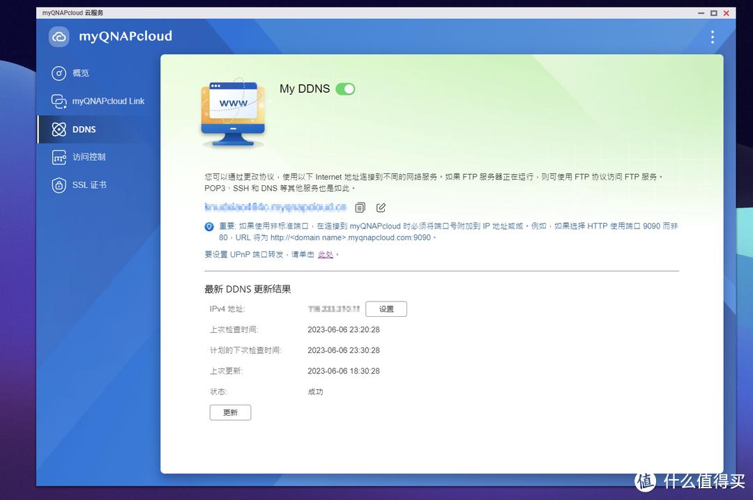The image size is (753, 500).
Task: Open the 访问控制 access control icon
Action: [59, 157]
